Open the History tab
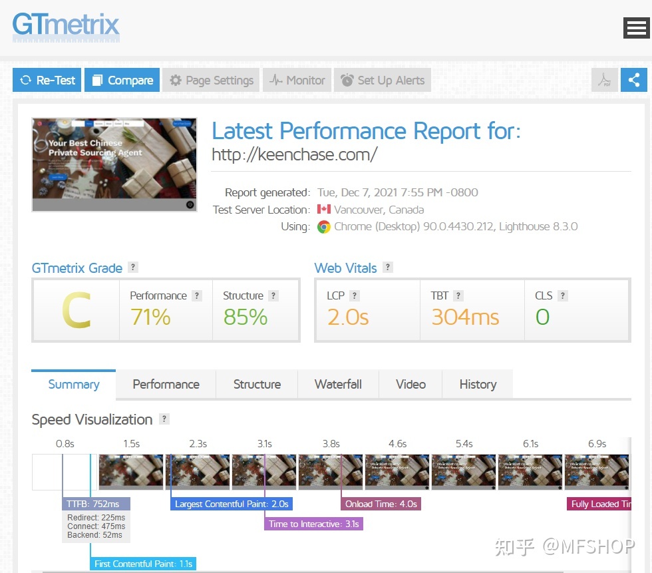 (x=478, y=385)
